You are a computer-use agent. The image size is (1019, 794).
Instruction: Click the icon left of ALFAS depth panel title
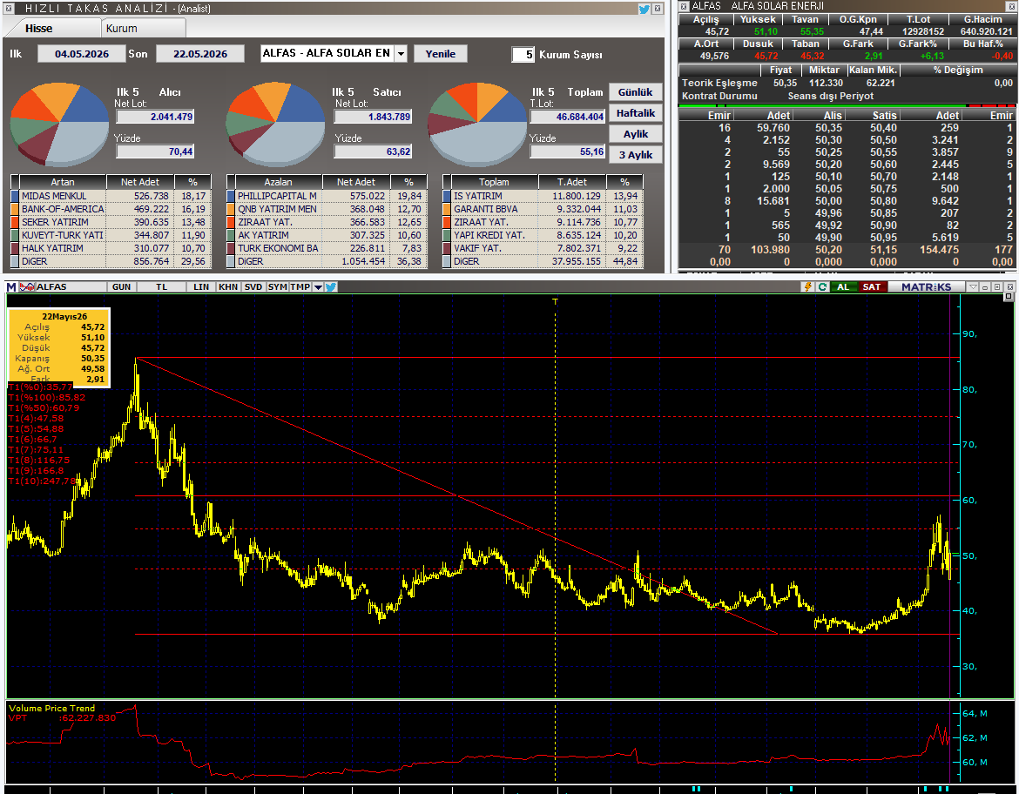click(x=684, y=6)
